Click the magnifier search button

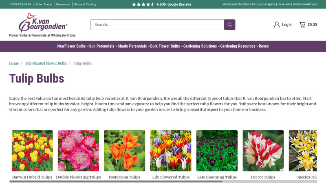coord(229,25)
